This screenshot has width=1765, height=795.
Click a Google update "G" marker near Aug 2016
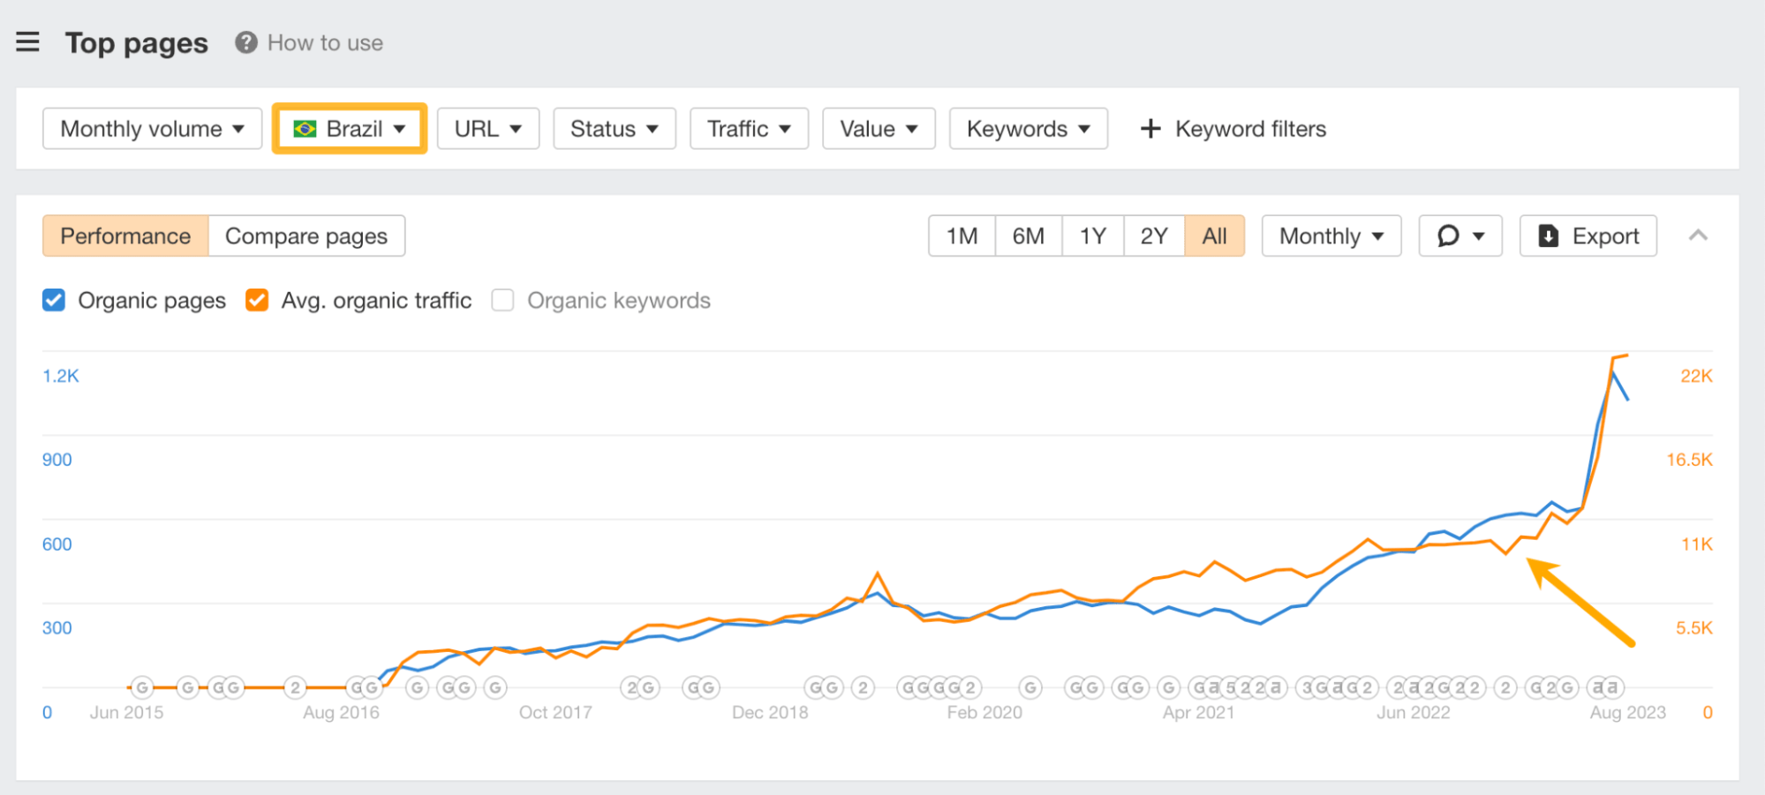coord(358,687)
